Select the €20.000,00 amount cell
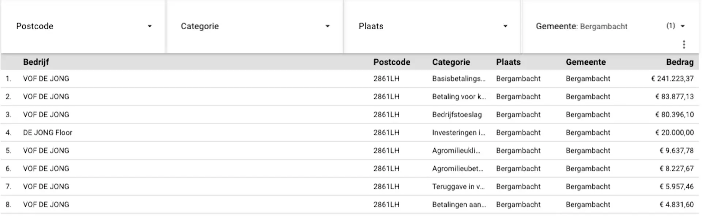Image resolution: width=702 pixels, height=216 pixels. (x=674, y=133)
